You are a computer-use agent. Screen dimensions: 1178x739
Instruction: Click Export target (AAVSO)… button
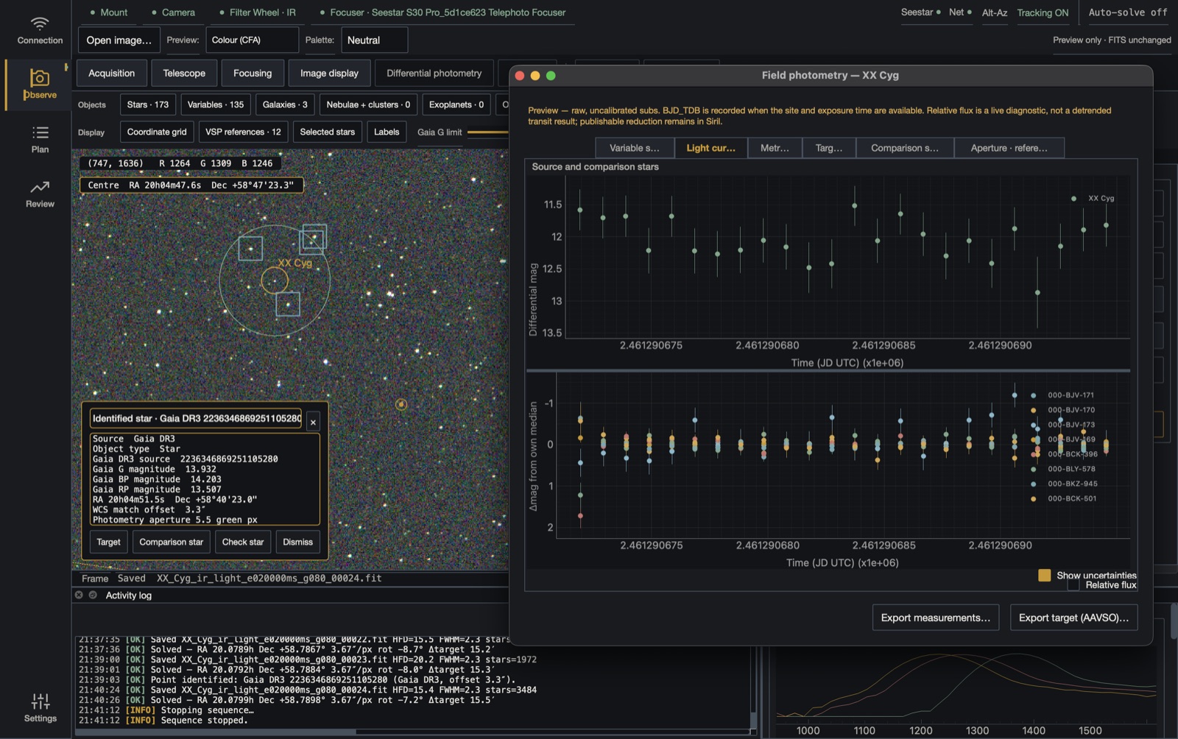(1073, 618)
